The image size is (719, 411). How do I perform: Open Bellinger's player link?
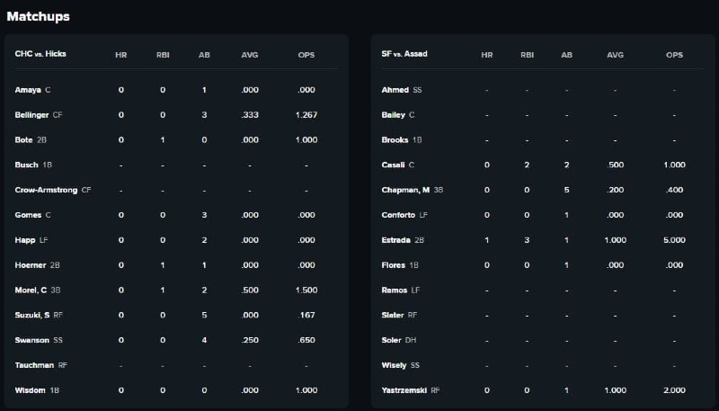point(31,115)
